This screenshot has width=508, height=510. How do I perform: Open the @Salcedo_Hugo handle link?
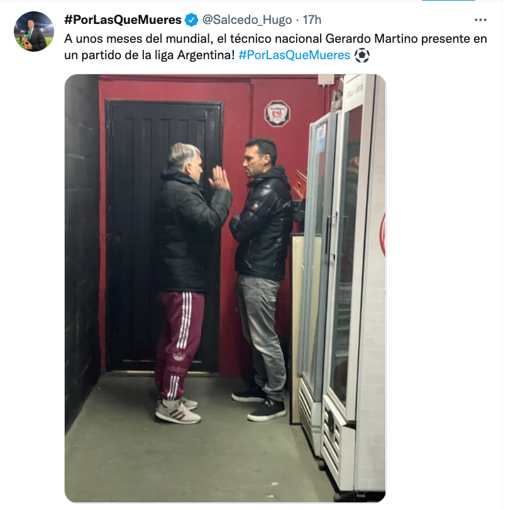(247, 20)
